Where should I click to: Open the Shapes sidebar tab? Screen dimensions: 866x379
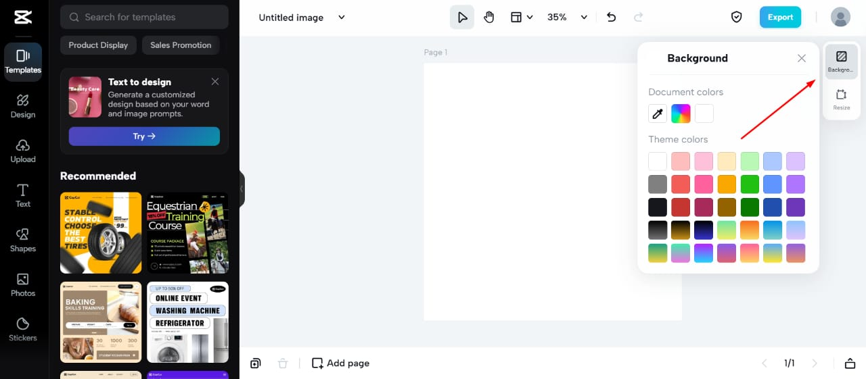coord(23,240)
